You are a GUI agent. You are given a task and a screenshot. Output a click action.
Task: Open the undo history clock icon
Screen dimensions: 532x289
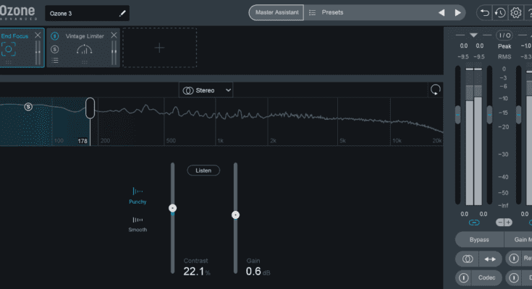tap(500, 13)
